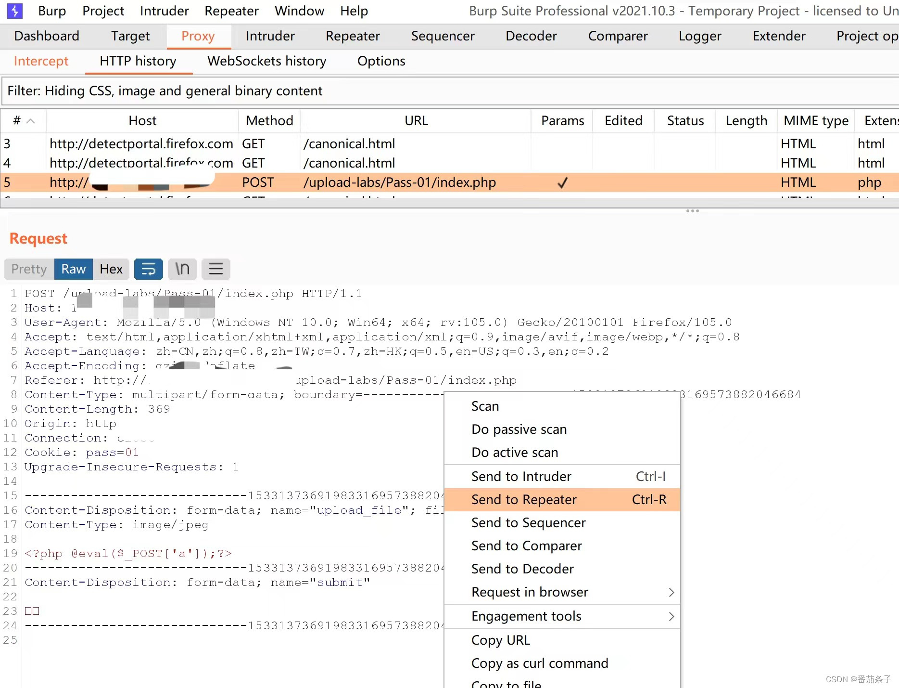Choose Copy URL from context menu
Screen dimensions: 899x688
pyautogui.click(x=562, y=640)
